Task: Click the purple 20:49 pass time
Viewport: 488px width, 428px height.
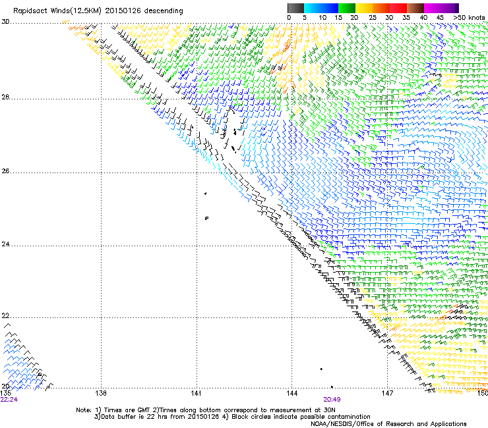Action: 332,400
